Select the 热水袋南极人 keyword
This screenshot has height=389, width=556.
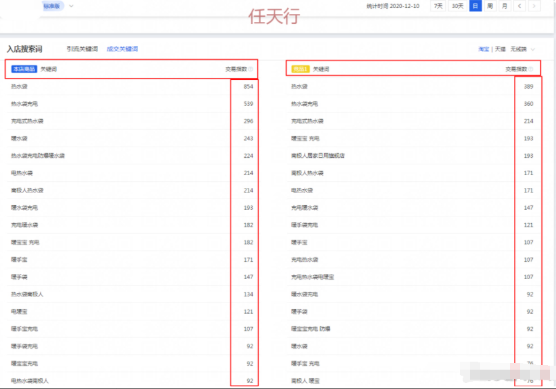[x=27, y=294]
